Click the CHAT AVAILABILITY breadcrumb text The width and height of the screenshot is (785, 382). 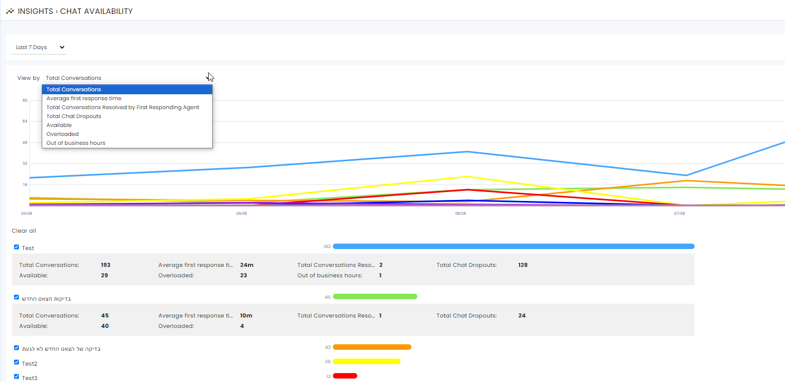pos(96,11)
